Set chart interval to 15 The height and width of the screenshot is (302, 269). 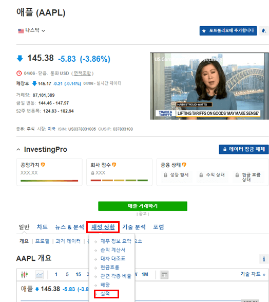pyautogui.click(x=78, y=274)
